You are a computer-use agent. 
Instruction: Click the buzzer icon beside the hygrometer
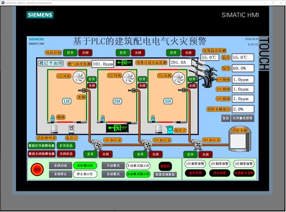click(x=159, y=129)
